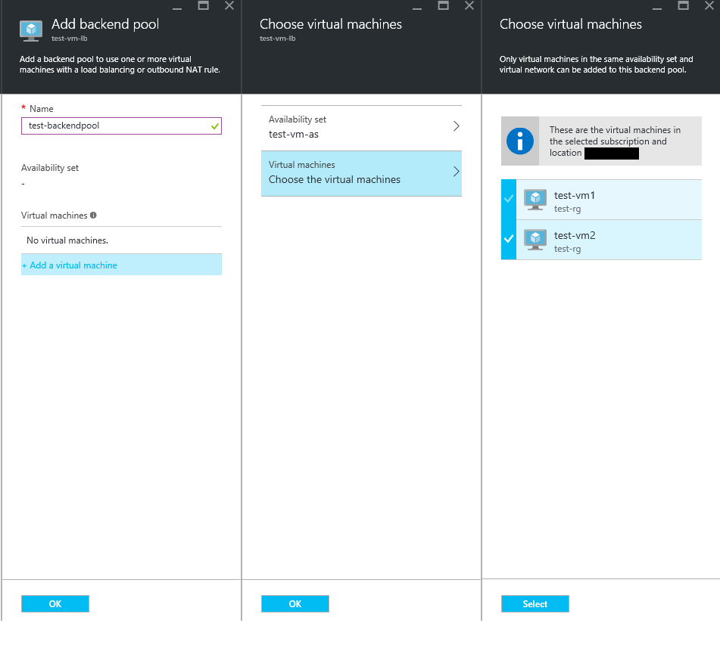Image resolution: width=720 pixels, height=645 pixels.
Task: Uncheck the test-vm2 selection checkmark
Action: click(x=509, y=240)
